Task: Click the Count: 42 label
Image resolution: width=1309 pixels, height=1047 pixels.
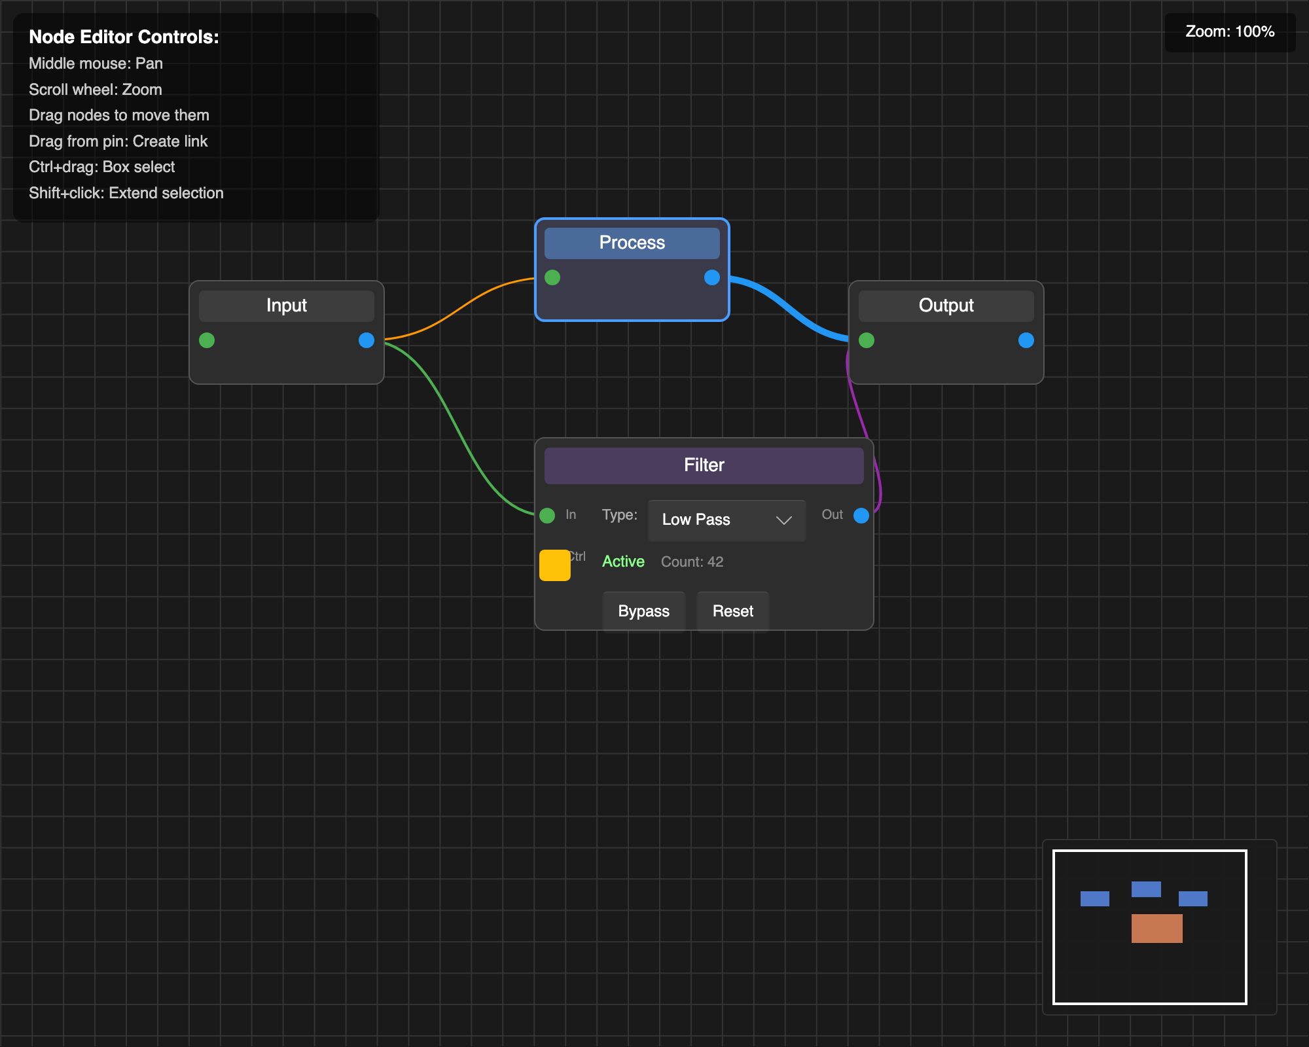Action: (x=692, y=562)
